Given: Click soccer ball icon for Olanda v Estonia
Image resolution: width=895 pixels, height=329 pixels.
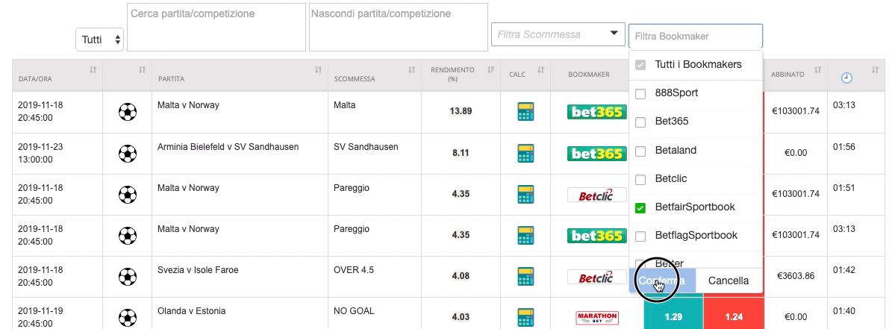Looking at the screenshot, I should (x=128, y=317).
